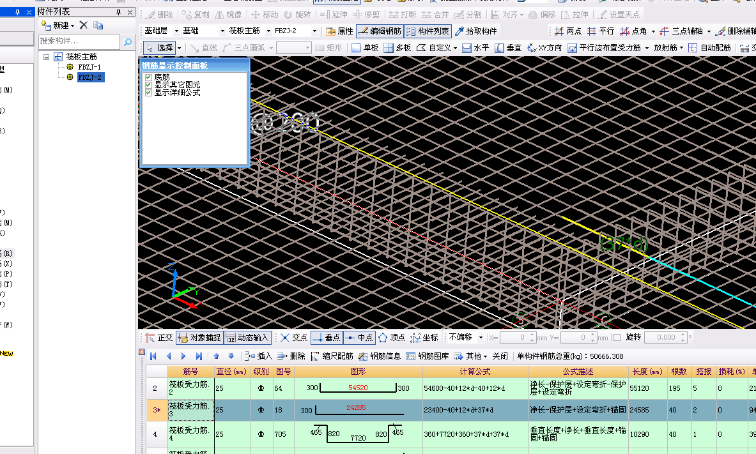Select XY方向 rebar layout
Viewport: 756px width, 454px height.
[544, 48]
